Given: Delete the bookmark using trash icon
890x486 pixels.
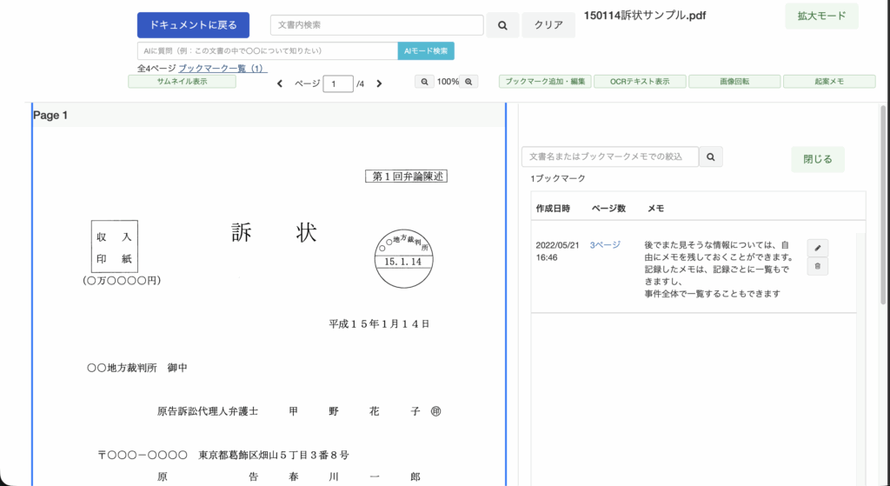Looking at the screenshot, I should [817, 267].
